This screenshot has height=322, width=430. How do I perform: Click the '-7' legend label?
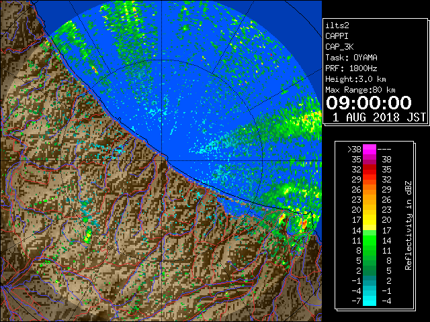(x=356, y=301)
